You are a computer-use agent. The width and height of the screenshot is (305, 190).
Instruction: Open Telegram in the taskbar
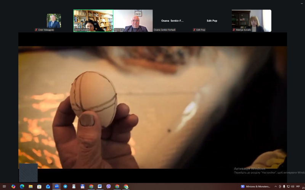65,187
